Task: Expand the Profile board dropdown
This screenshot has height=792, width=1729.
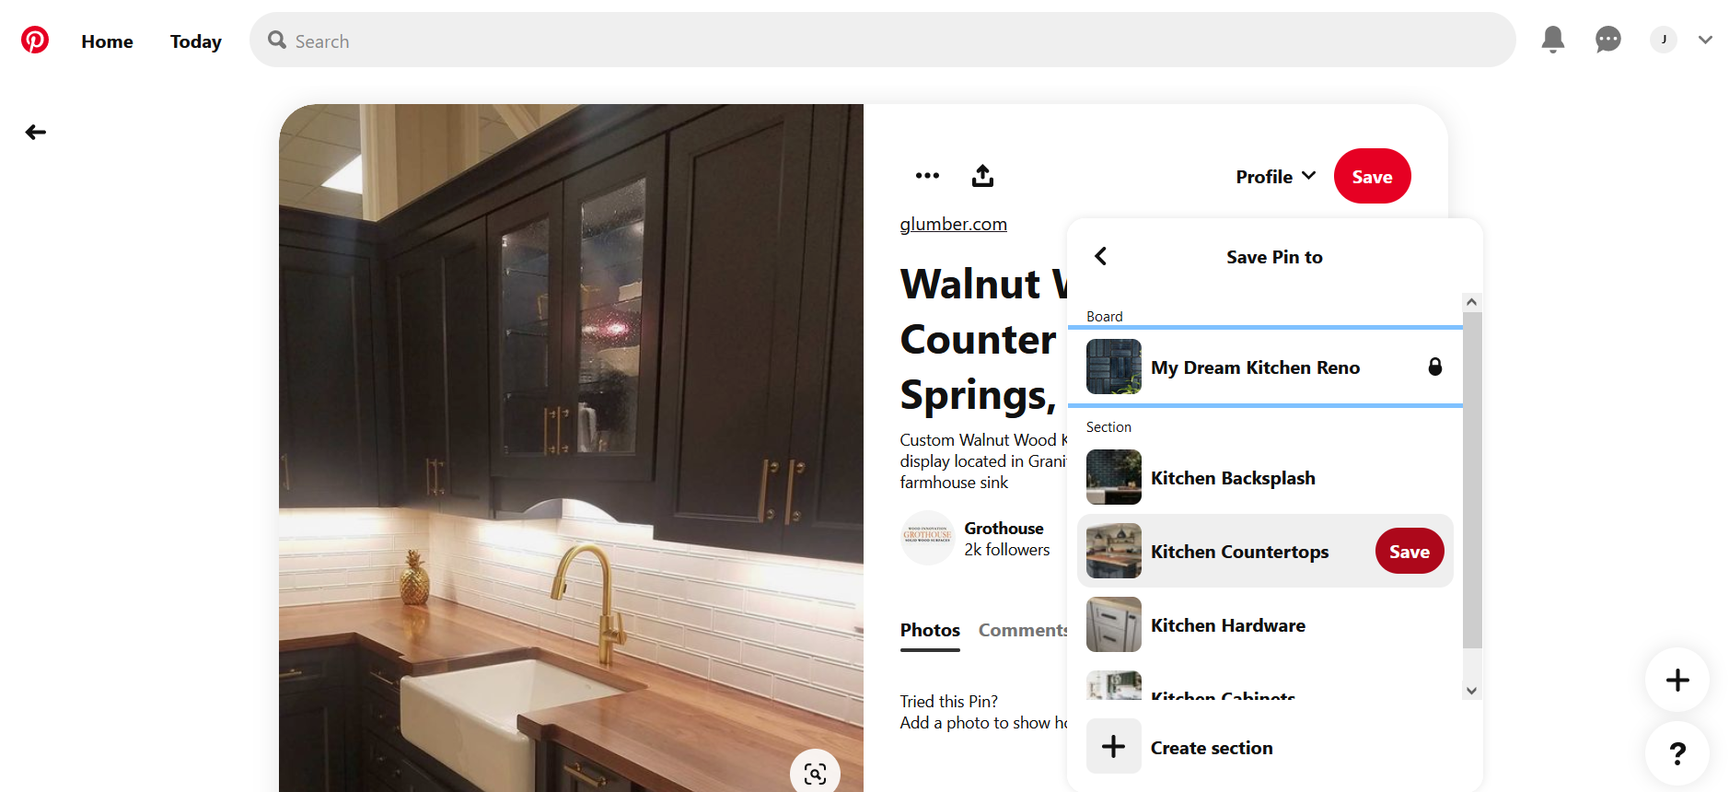Action: (x=1275, y=177)
